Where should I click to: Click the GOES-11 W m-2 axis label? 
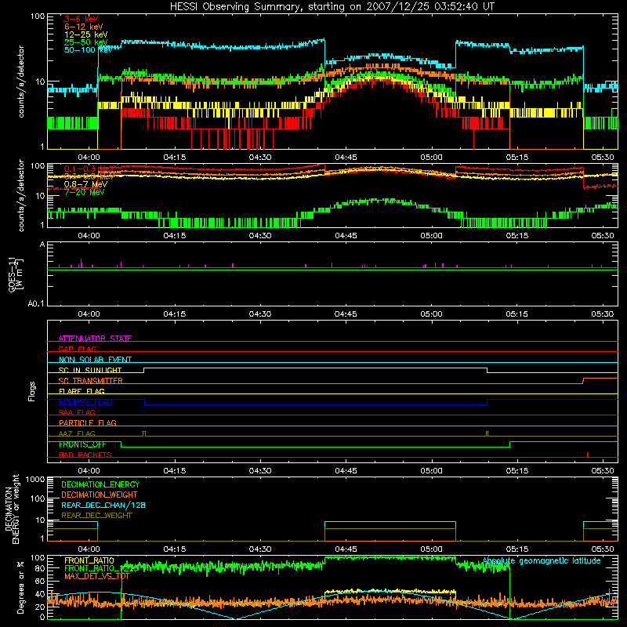pos(16,274)
